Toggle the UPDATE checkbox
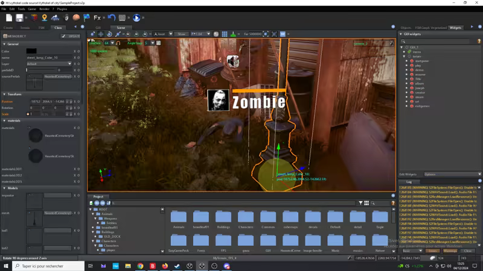This screenshot has height=271, width=483. click(x=64, y=36)
